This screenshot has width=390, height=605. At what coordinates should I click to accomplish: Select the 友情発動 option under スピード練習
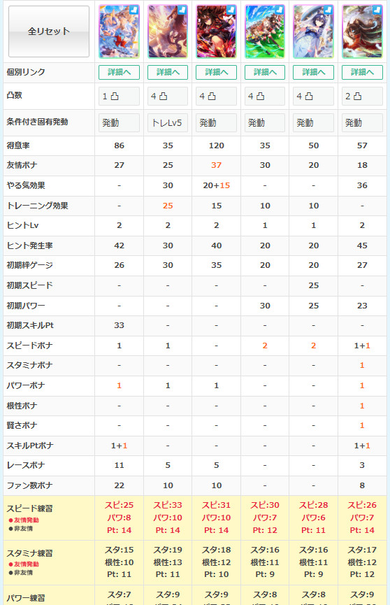[x=24, y=520]
